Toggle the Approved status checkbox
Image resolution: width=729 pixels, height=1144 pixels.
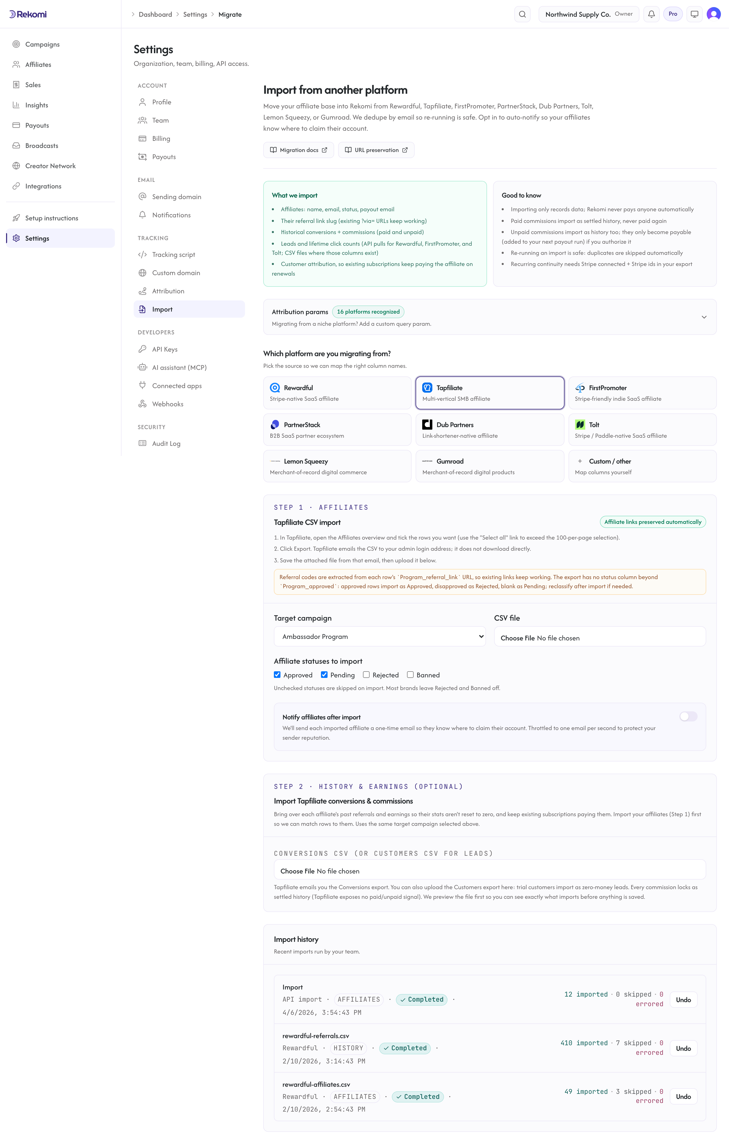click(x=277, y=675)
